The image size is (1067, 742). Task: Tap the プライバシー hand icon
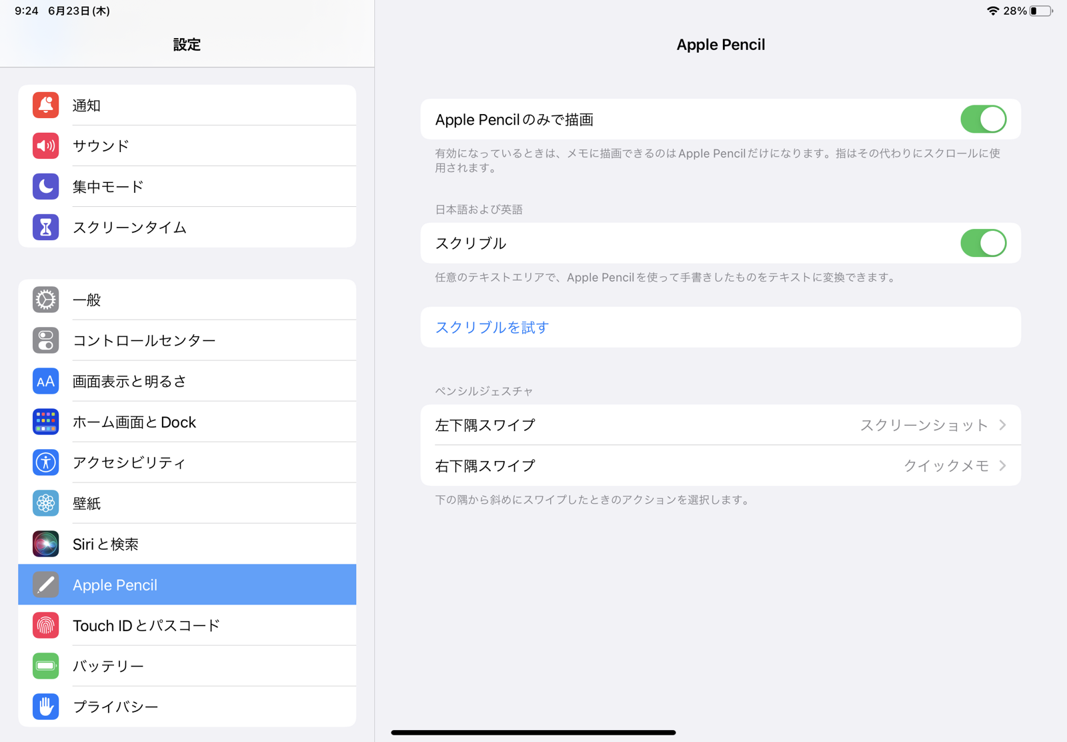45,707
